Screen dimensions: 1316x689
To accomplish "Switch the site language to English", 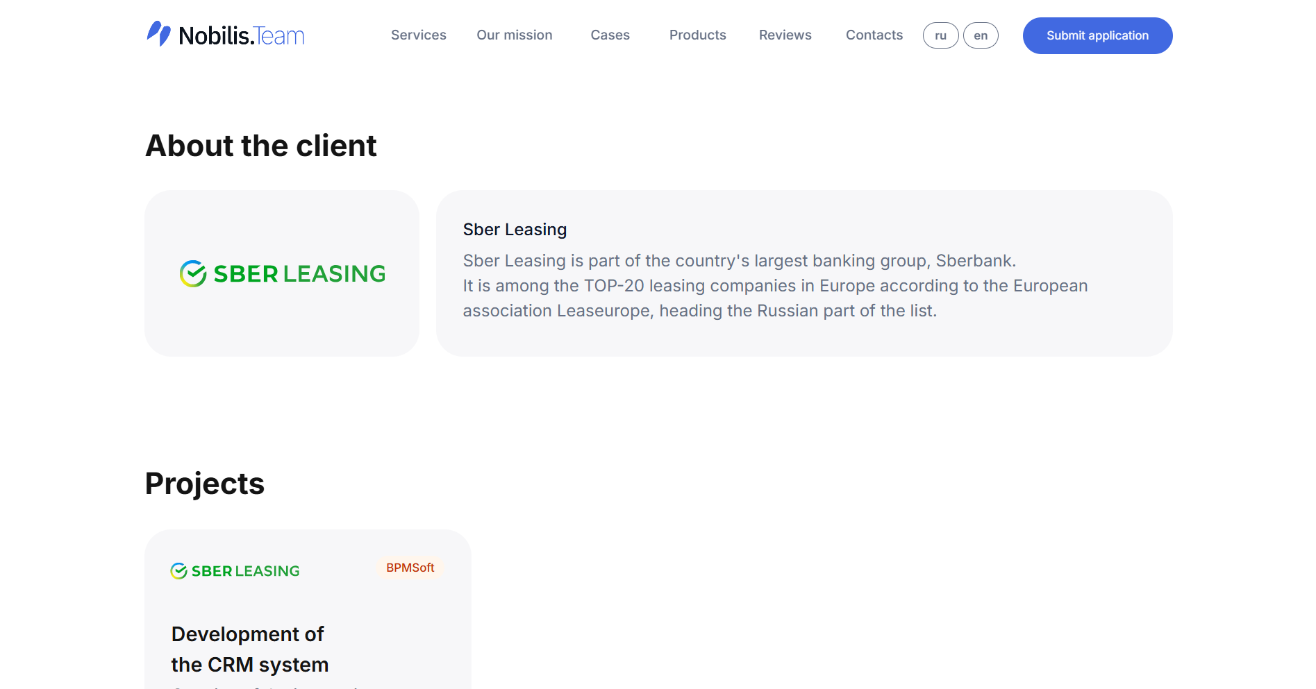I will coord(981,35).
